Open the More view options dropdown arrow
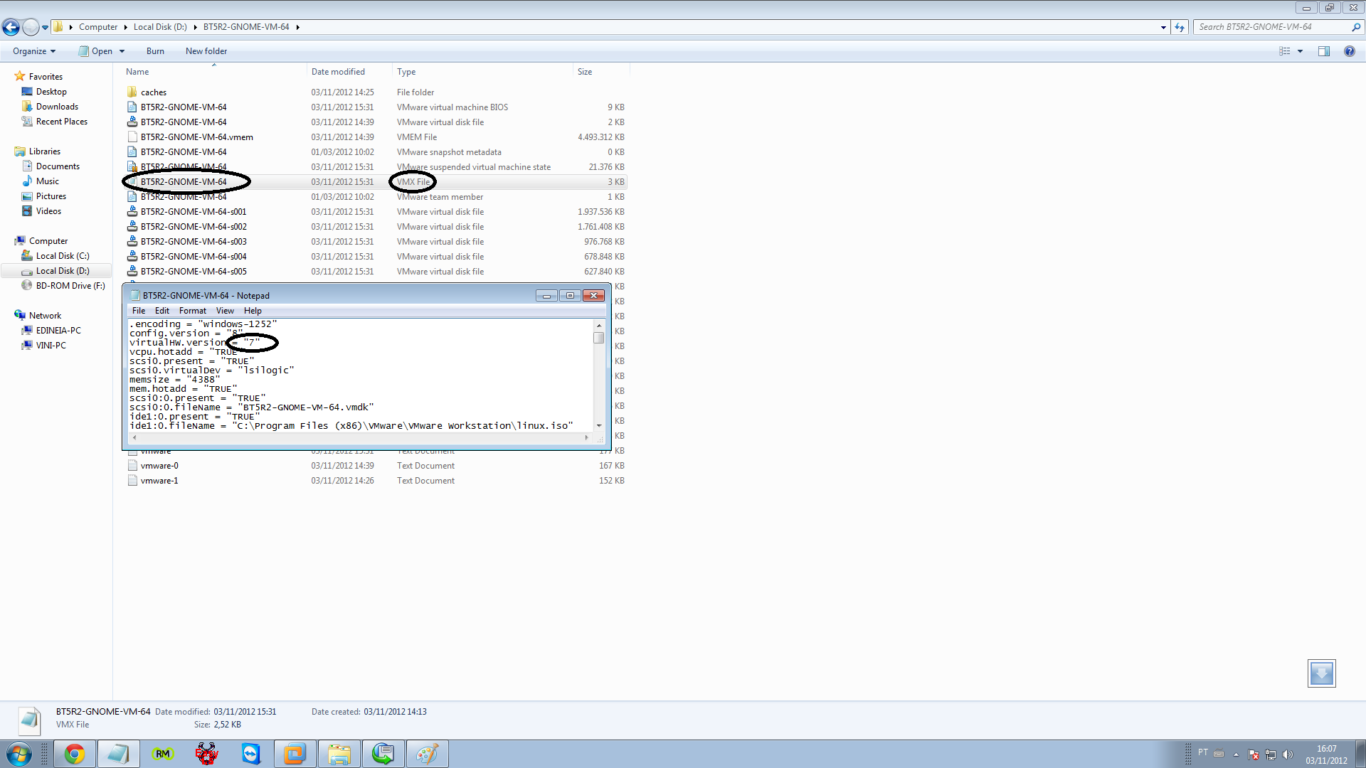 [x=1300, y=51]
